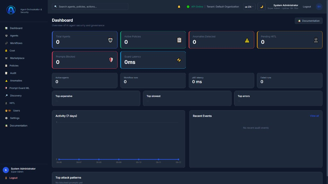328x184 pixels.
Task: Click the Documentation sidebar book icon
Action: click(6, 126)
